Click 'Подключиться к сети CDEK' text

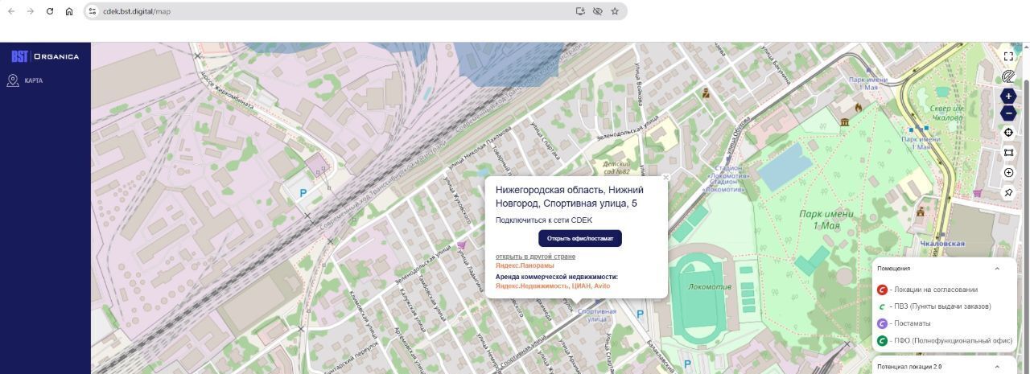(x=544, y=220)
